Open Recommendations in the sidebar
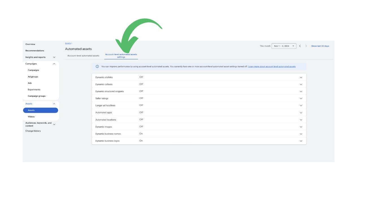 point(35,51)
